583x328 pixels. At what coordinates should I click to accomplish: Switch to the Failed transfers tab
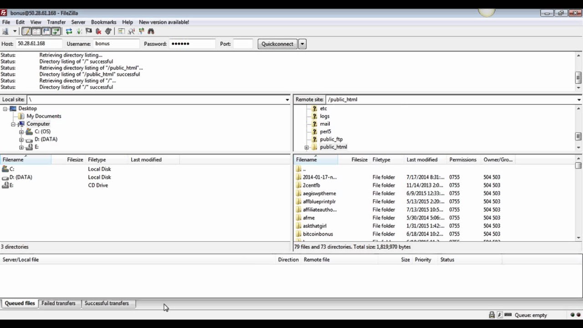[x=58, y=303]
